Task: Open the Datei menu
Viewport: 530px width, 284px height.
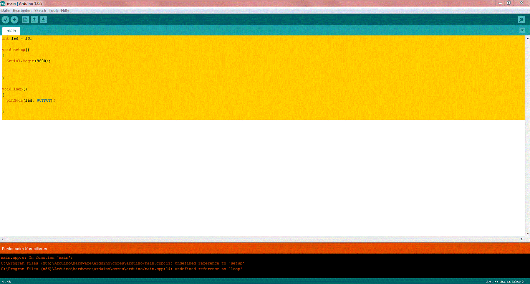Action: 5,10
